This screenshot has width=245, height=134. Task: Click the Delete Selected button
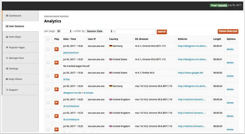[228, 31]
